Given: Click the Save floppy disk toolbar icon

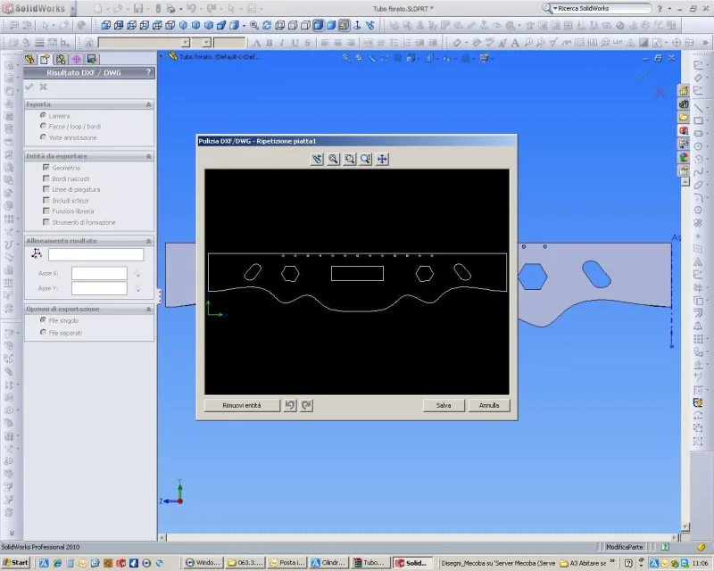Looking at the screenshot, I should coord(138,8).
